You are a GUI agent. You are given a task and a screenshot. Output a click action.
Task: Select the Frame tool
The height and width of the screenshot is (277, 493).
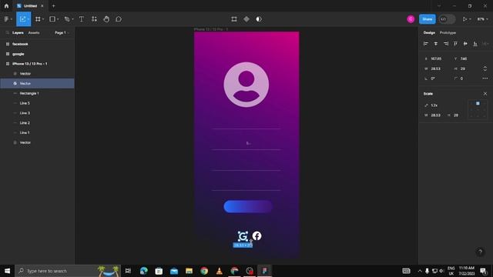tap(38, 19)
